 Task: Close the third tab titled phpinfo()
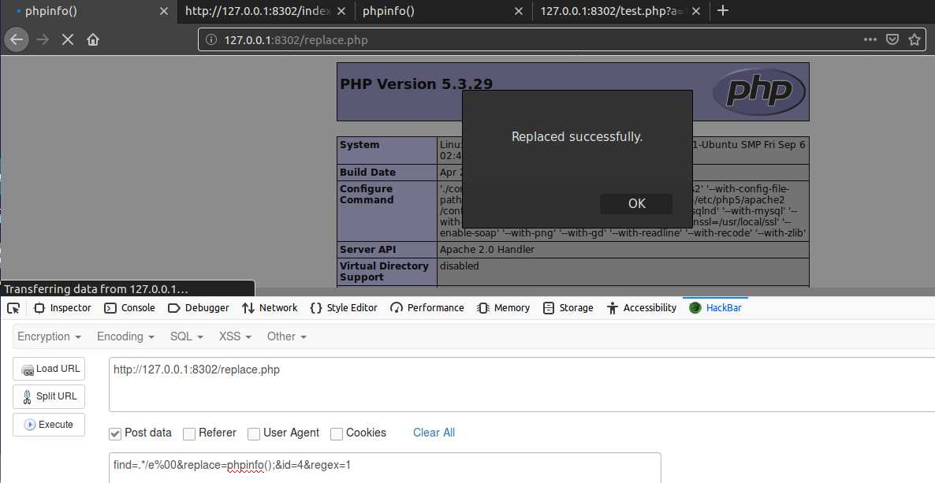click(518, 11)
